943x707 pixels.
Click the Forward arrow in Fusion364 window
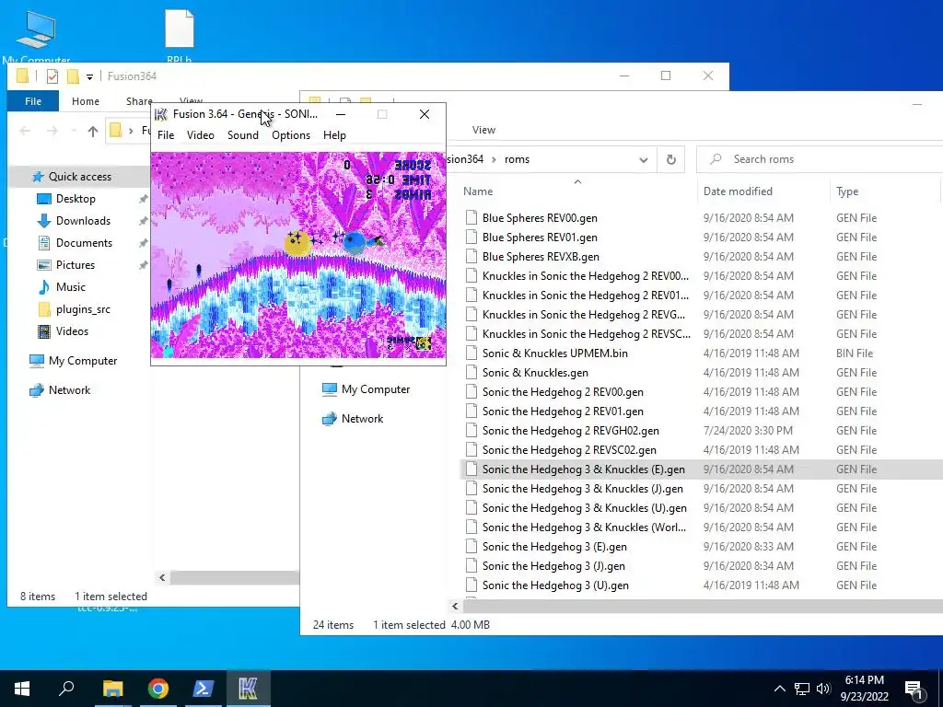point(52,131)
